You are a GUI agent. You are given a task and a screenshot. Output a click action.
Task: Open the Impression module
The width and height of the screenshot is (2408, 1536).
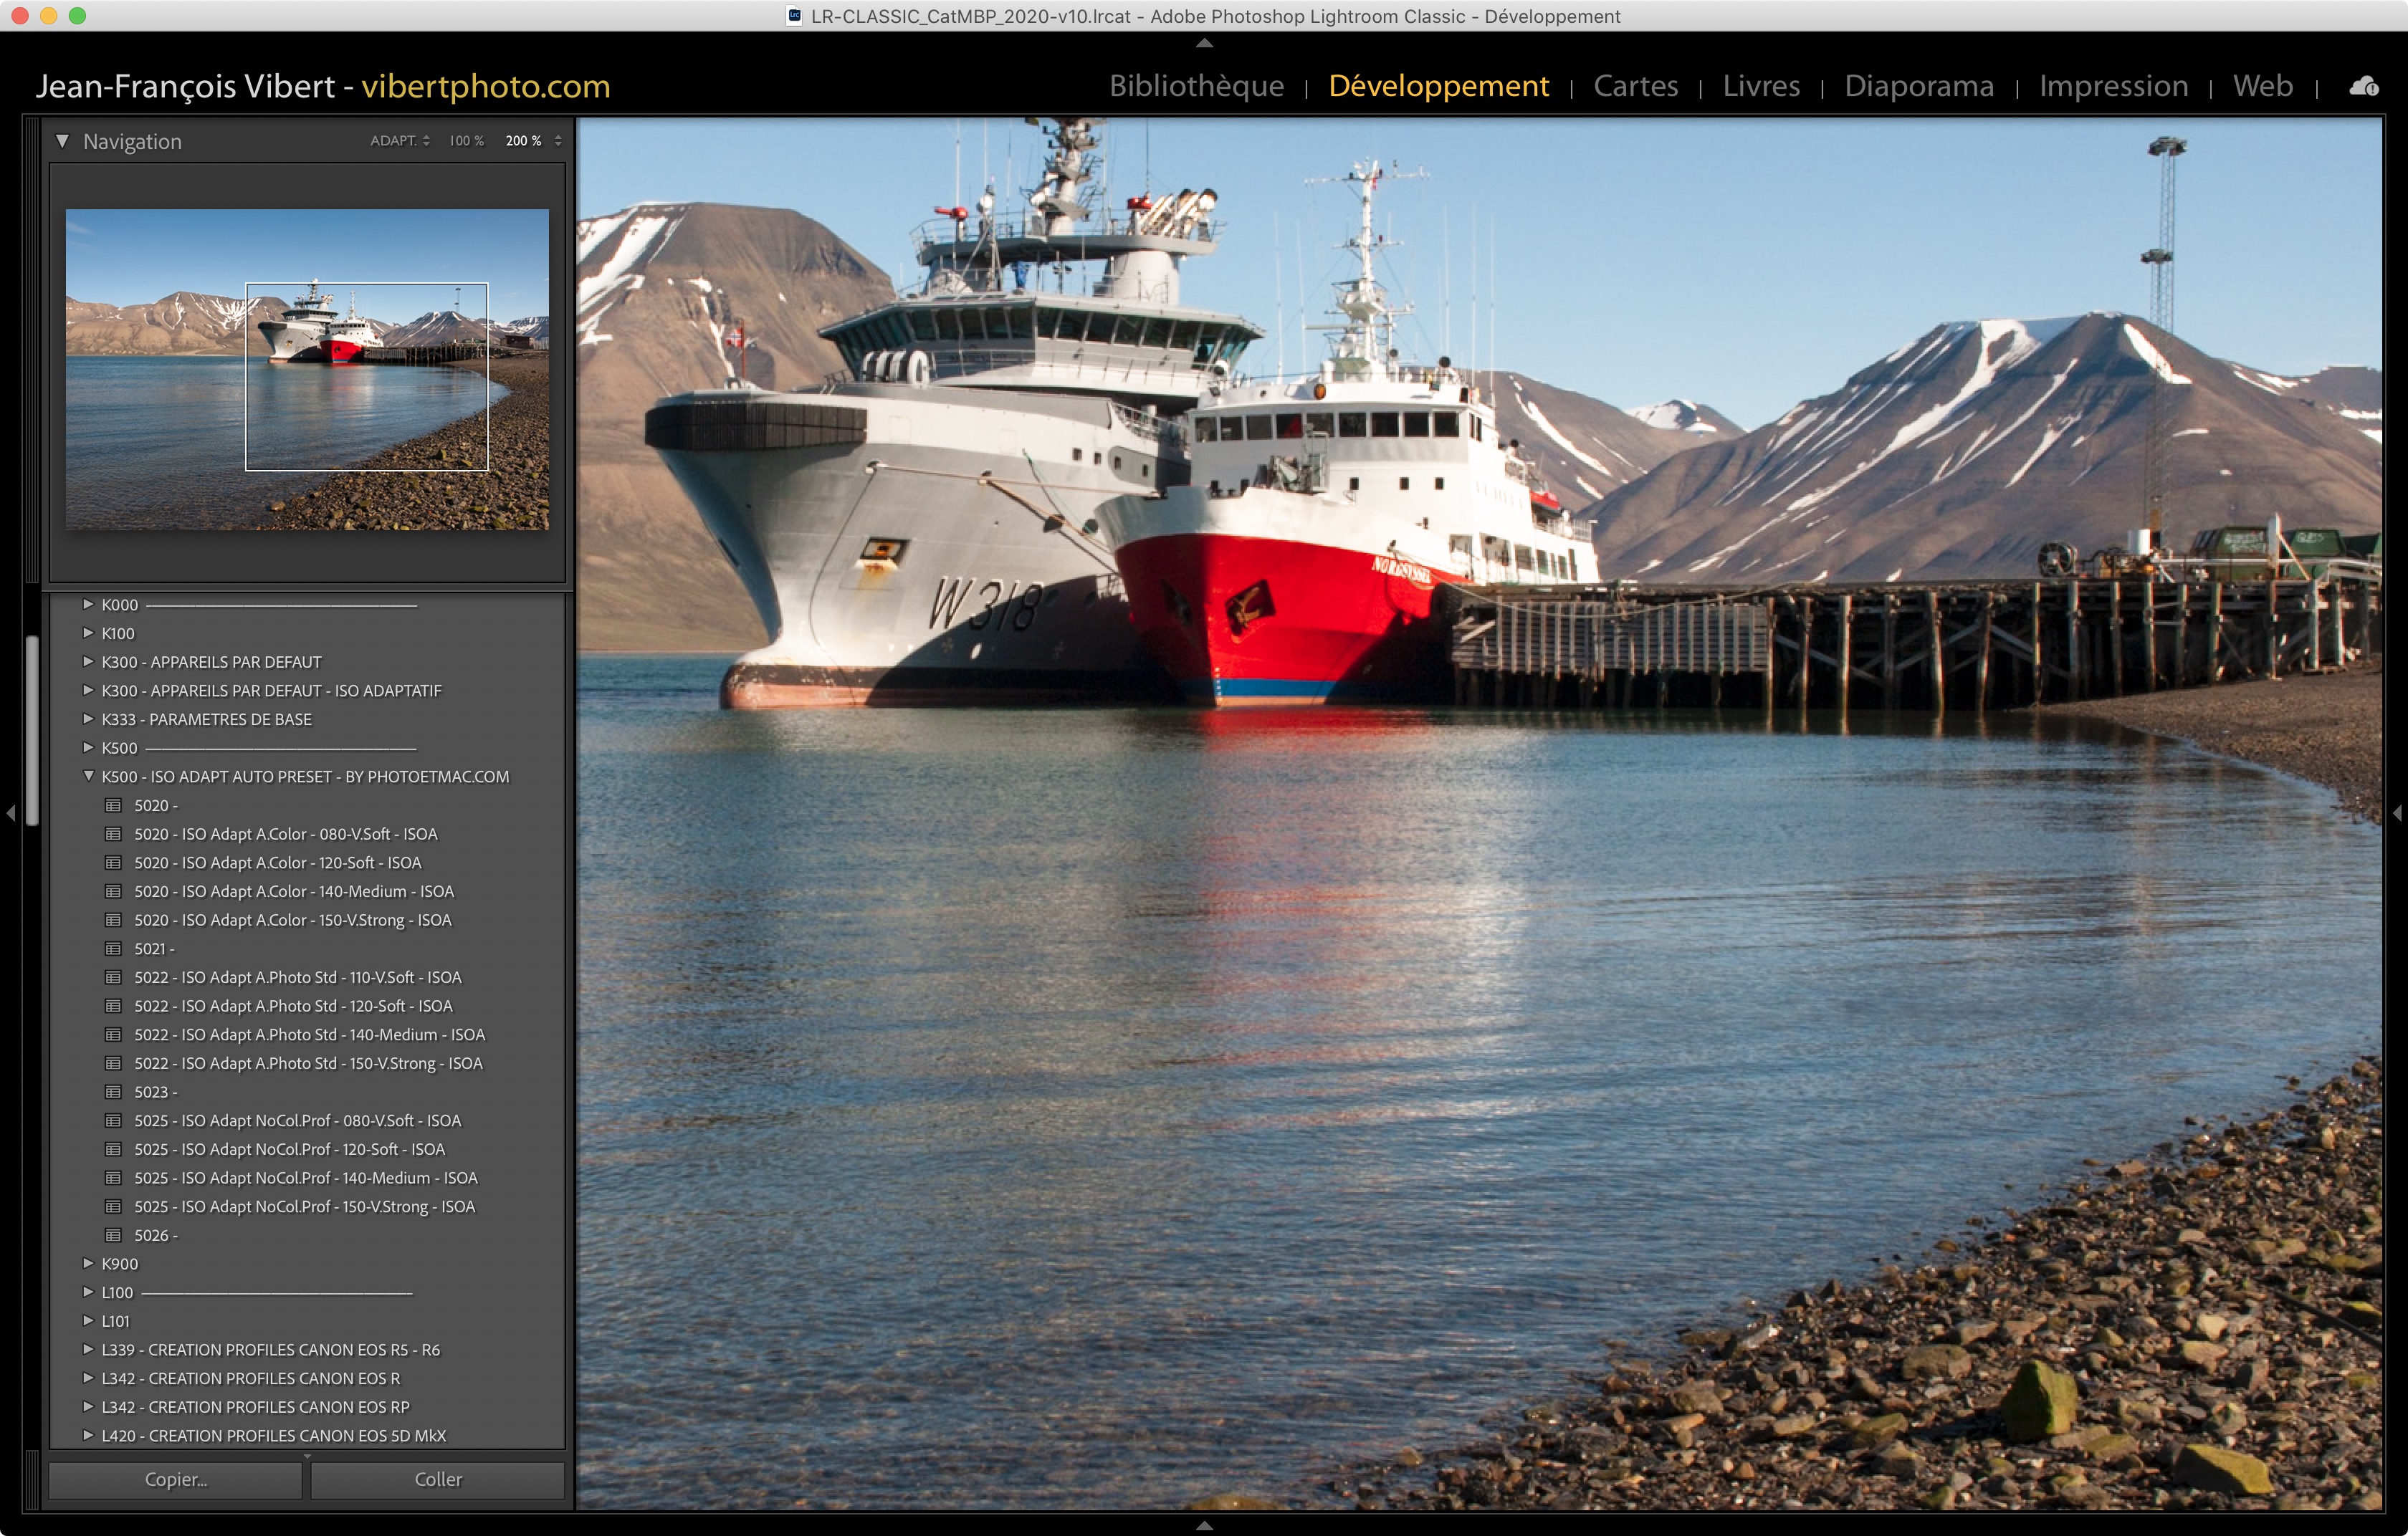[2113, 87]
